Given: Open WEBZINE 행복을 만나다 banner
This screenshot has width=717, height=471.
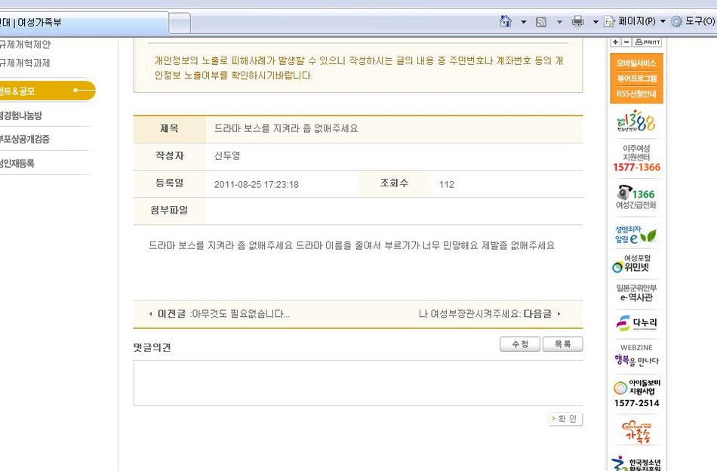Looking at the screenshot, I should point(636,355).
